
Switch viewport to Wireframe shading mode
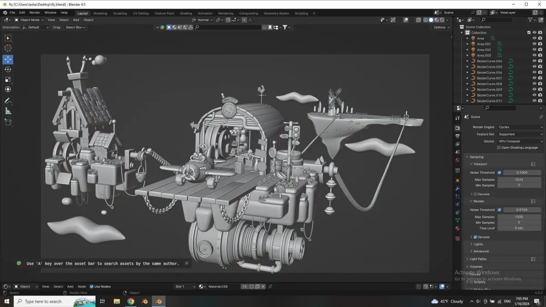coord(425,20)
